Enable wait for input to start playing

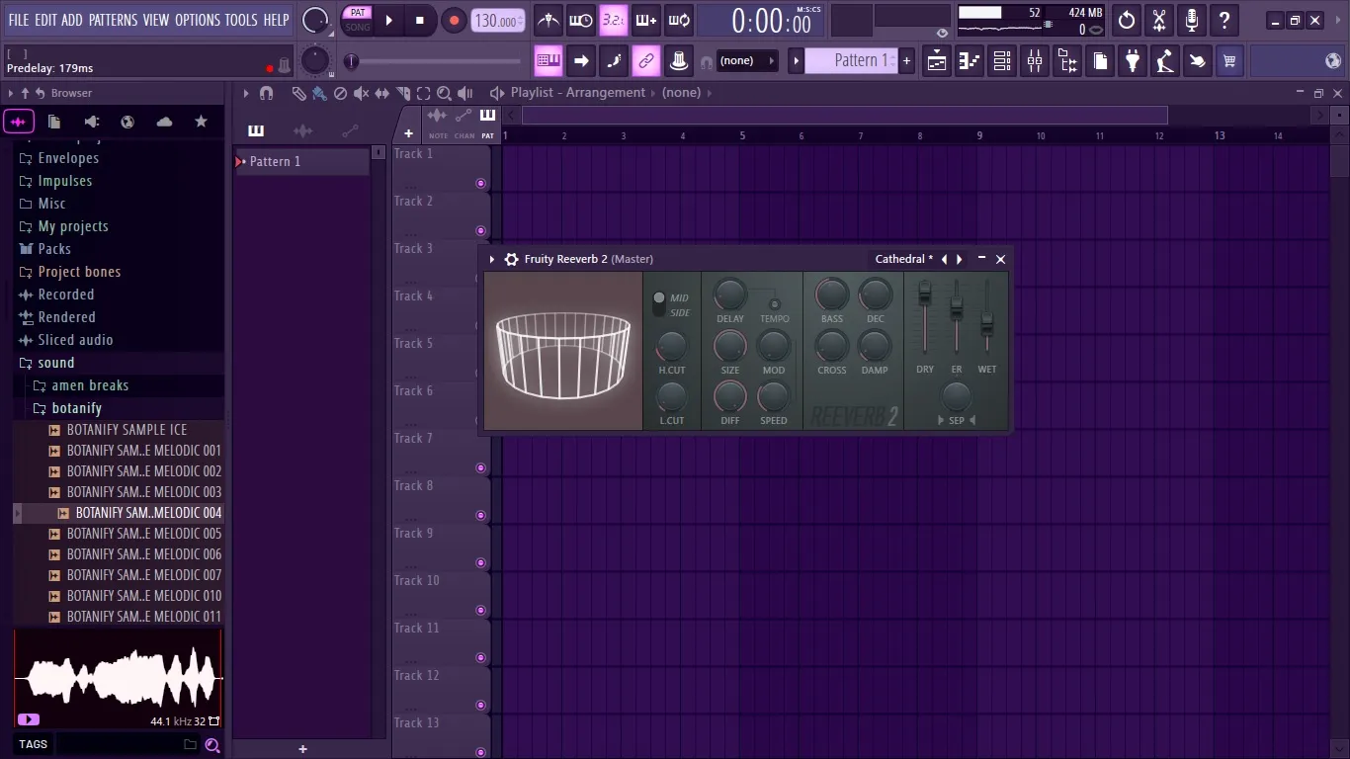581,20
